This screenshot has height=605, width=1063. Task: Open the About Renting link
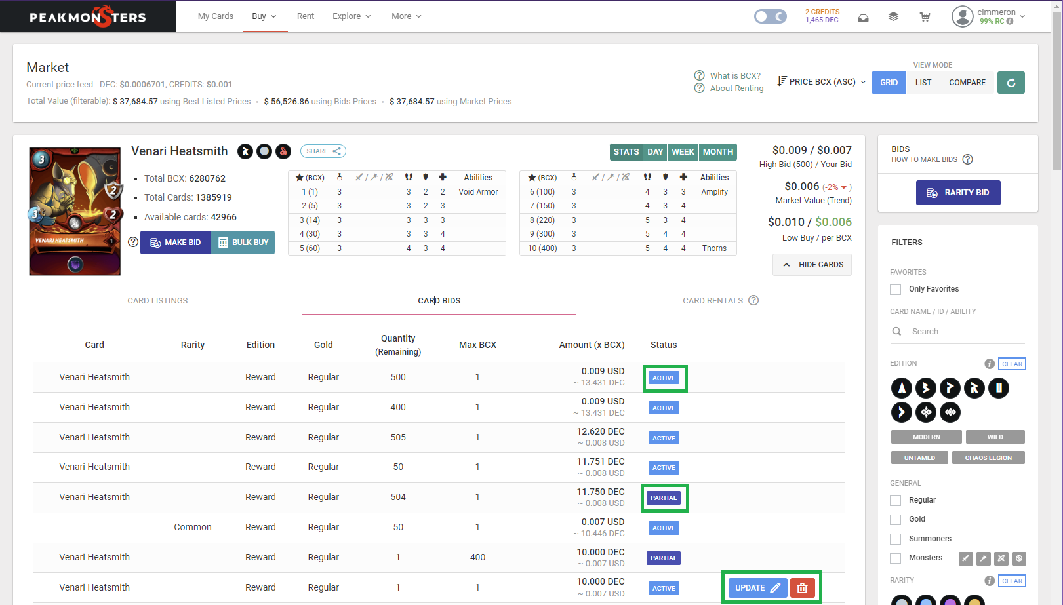click(737, 88)
